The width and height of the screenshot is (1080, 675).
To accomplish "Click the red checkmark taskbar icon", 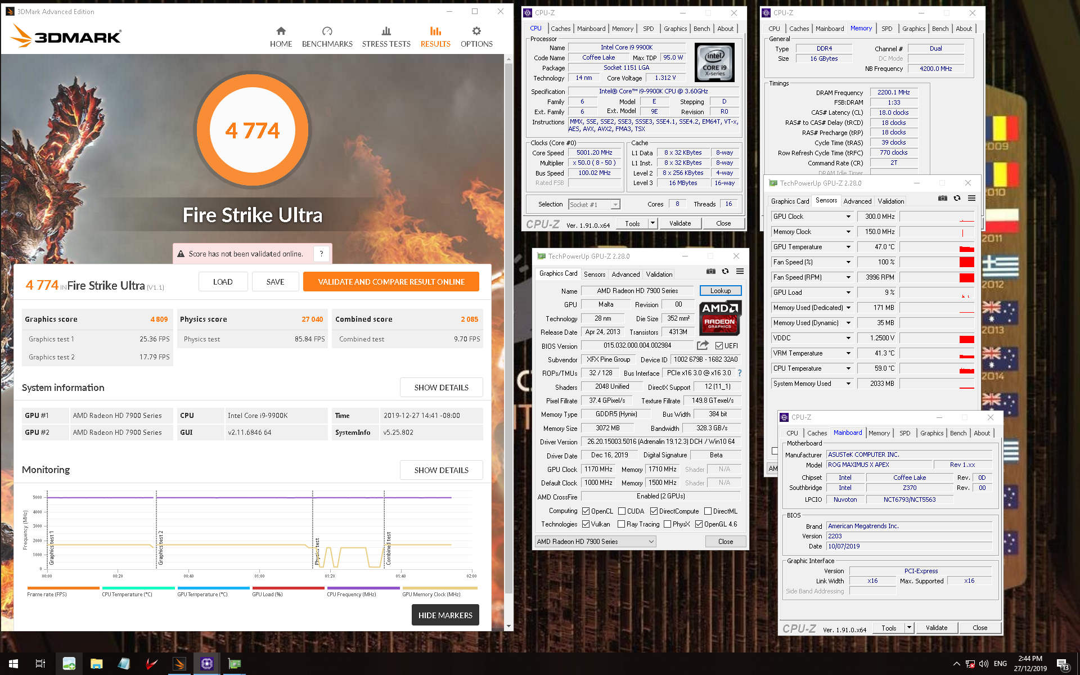I will pos(151,664).
